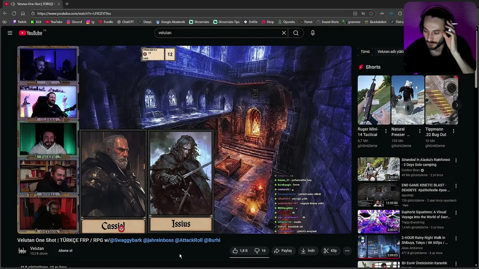479x269 pixels.
Task: Go to YouTube home via logo
Action: [31, 33]
